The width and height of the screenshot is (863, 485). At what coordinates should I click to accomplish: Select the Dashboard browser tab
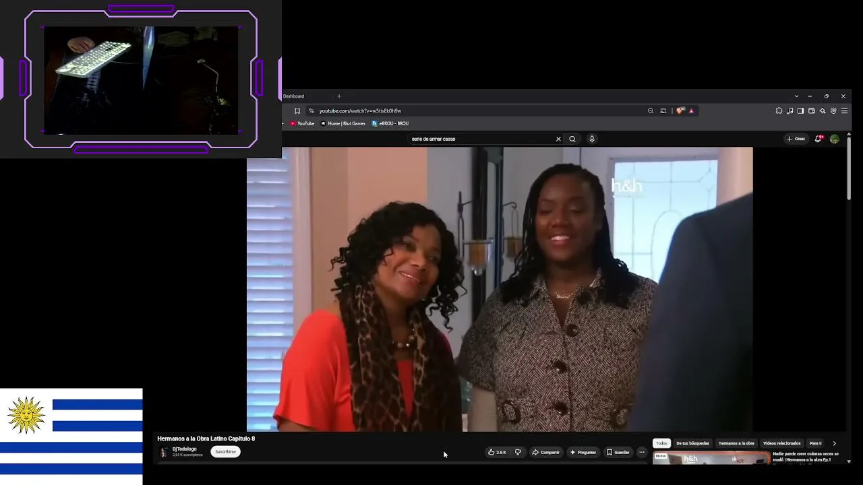[x=294, y=96]
